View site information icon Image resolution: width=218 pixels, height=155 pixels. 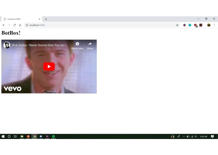[x=27, y=25]
